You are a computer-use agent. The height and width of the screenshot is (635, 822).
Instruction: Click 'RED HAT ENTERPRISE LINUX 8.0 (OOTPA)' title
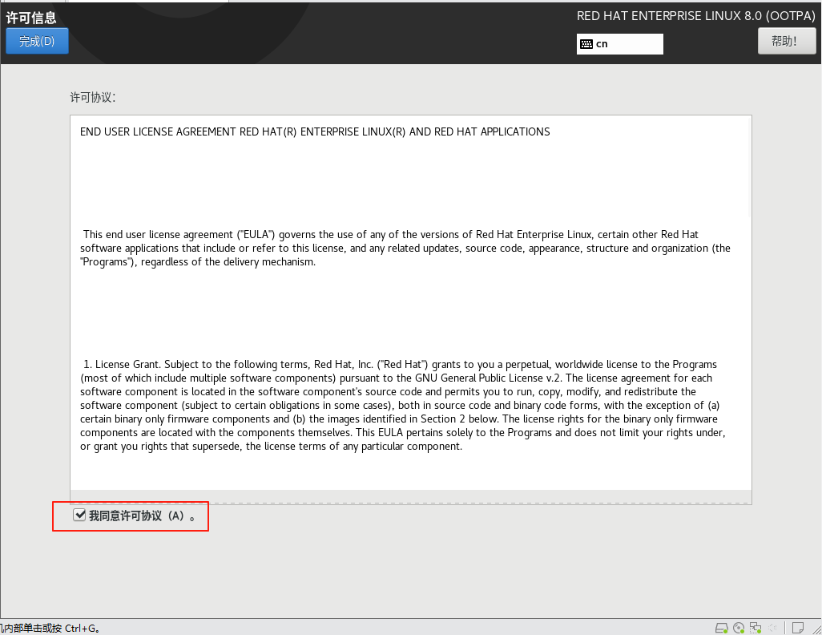tap(695, 16)
